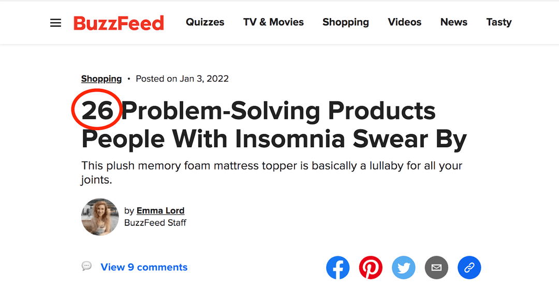
Task: Share article on Pinterest
Action: (371, 267)
